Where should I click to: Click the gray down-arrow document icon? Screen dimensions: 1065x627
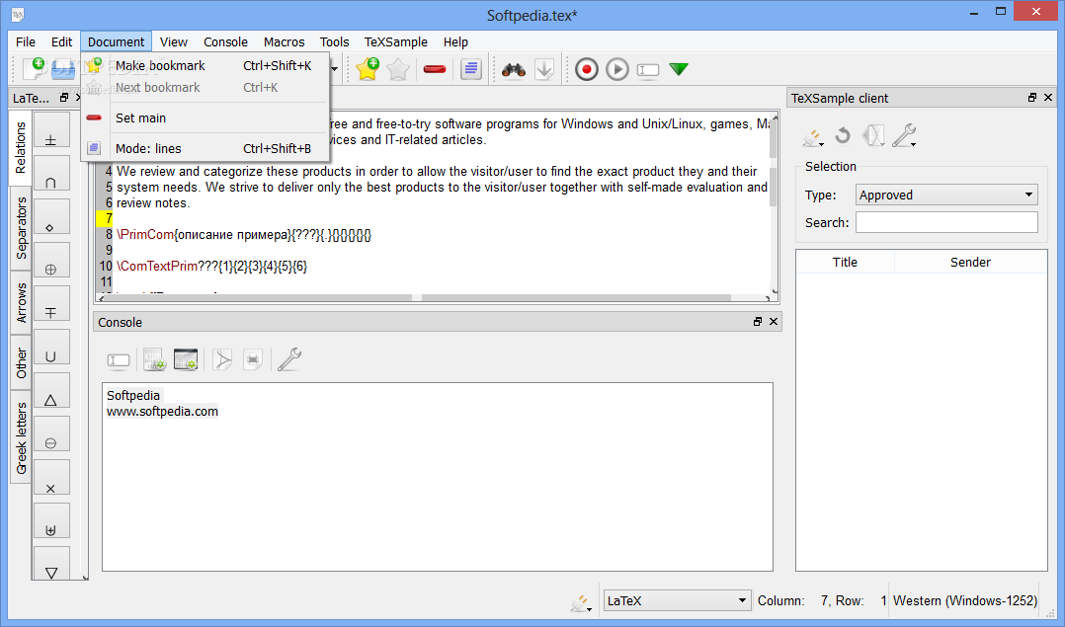click(544, 69)
